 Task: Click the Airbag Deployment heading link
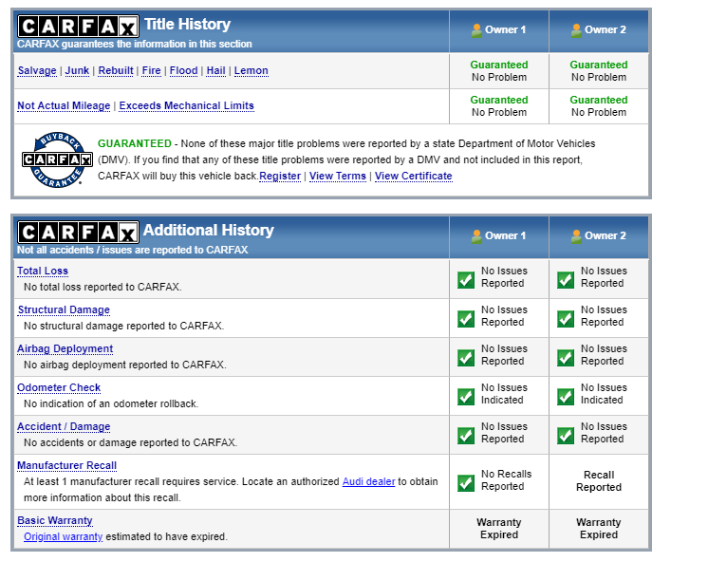(x=65, y=349)
